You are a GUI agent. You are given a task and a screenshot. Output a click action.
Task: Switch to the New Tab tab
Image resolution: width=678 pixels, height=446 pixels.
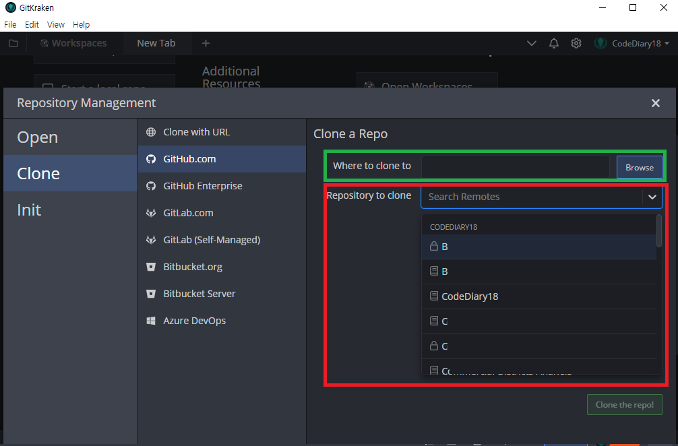(156, 43)
